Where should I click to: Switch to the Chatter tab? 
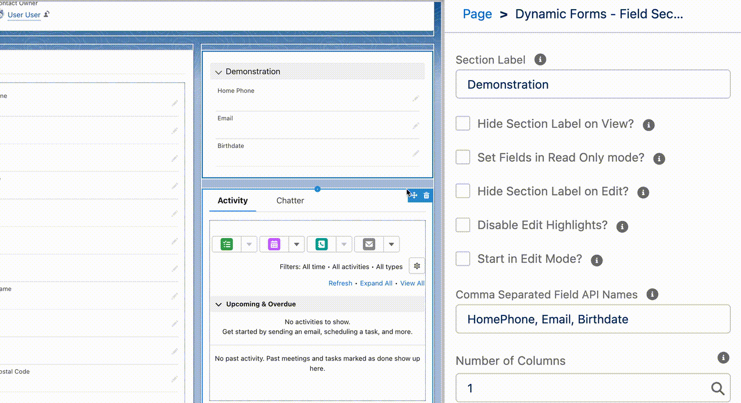290,200
